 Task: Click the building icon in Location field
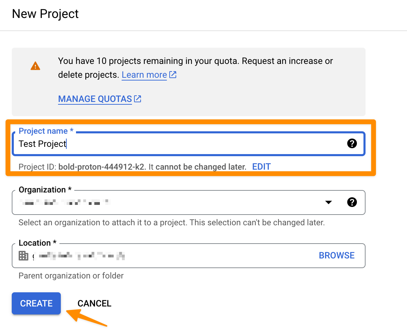23,256
